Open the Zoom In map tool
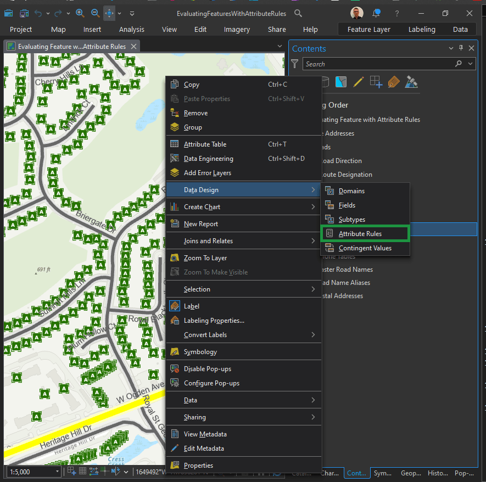 tap(80, 13)
